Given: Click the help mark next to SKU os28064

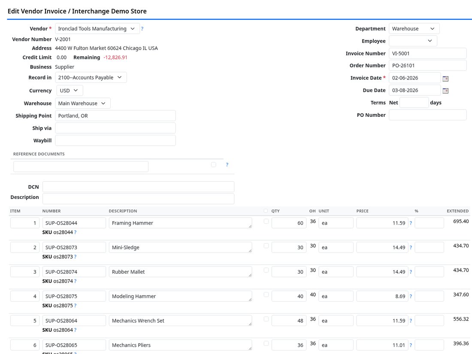Looking at the screenshot, I should 75,330.
